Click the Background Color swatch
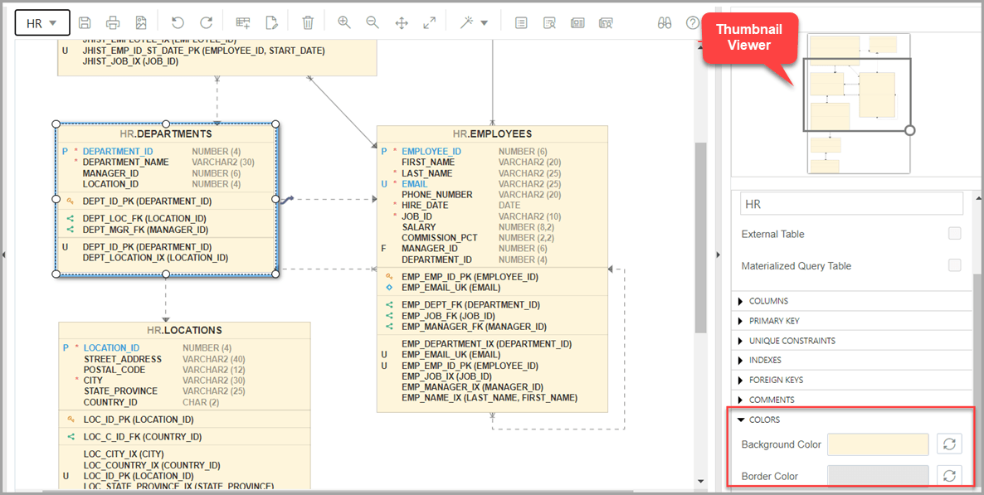Screen dimensions: 984x495 878,444
